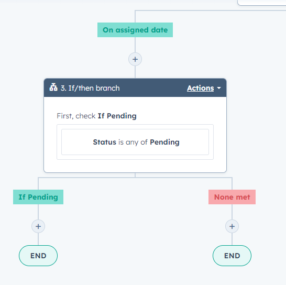Select the partially visible card at top right

tap(261, 3)
